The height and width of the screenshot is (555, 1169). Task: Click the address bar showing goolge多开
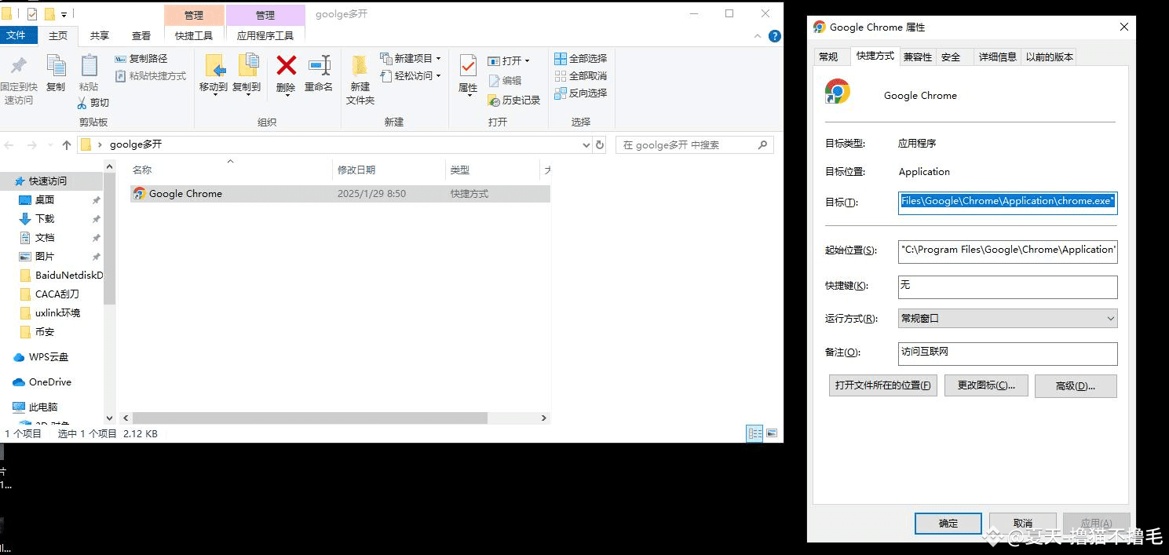[x=334, y=145]
